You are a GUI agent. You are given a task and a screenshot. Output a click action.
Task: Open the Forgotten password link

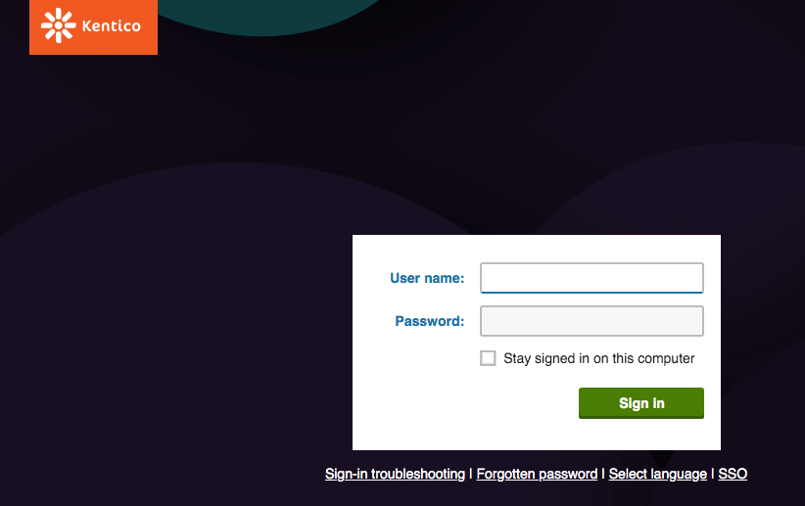(x=537, y=474)
